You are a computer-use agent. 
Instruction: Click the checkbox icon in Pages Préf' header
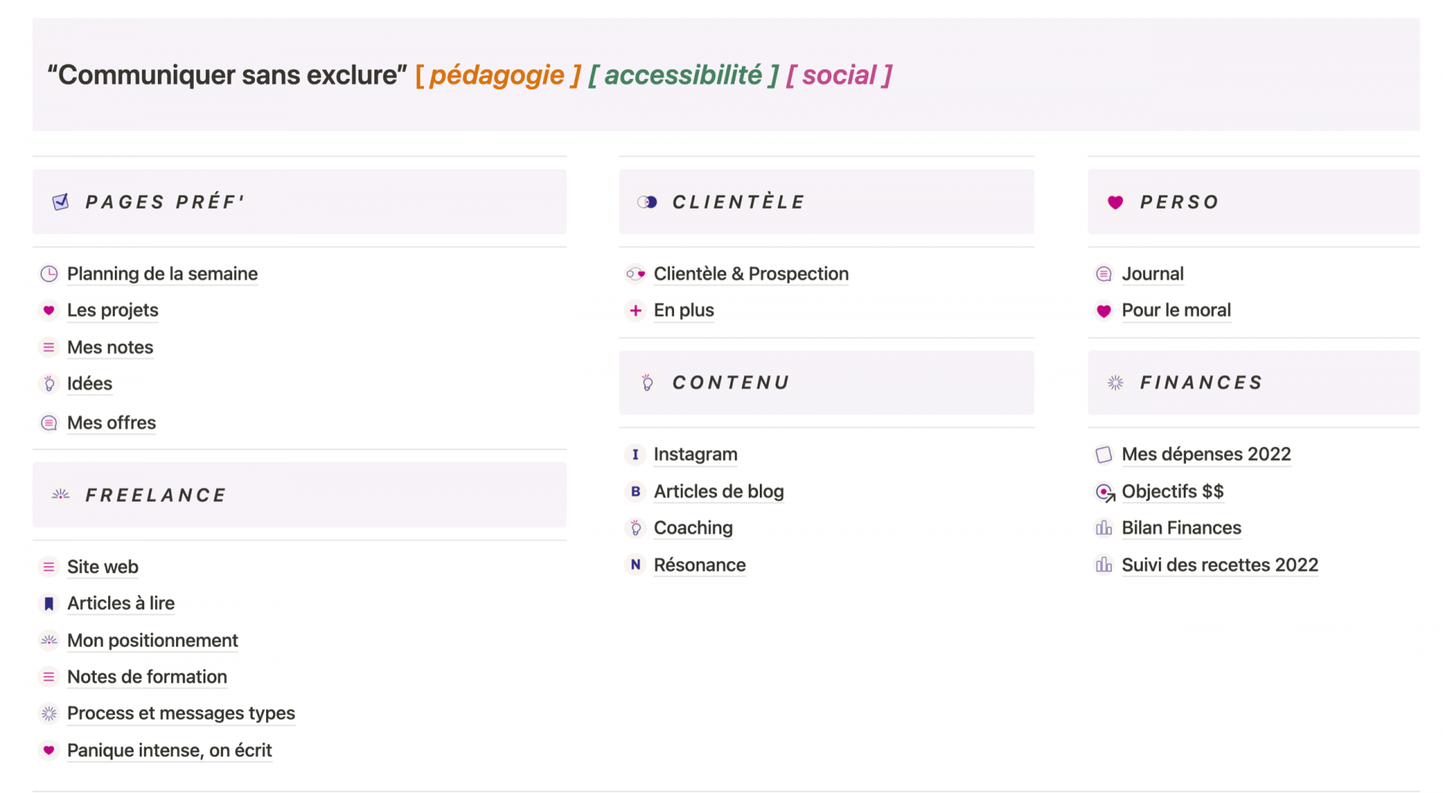pyautogui.click(x=61, y=202)
